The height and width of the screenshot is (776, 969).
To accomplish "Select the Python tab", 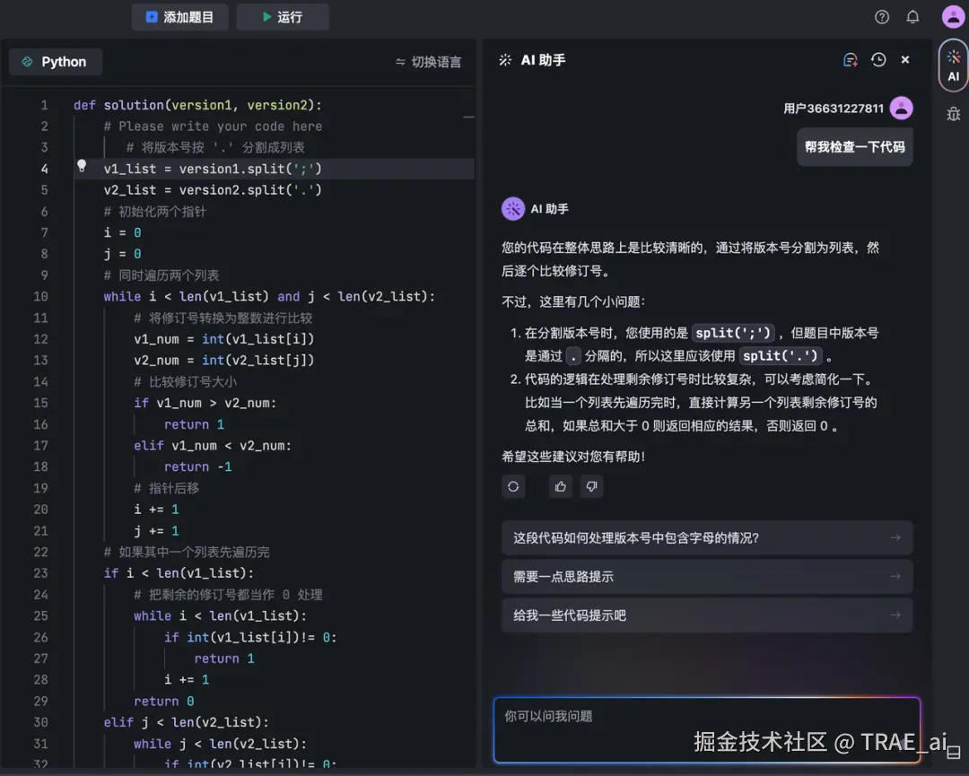I will pyautogui.click(x=56, y=62).
